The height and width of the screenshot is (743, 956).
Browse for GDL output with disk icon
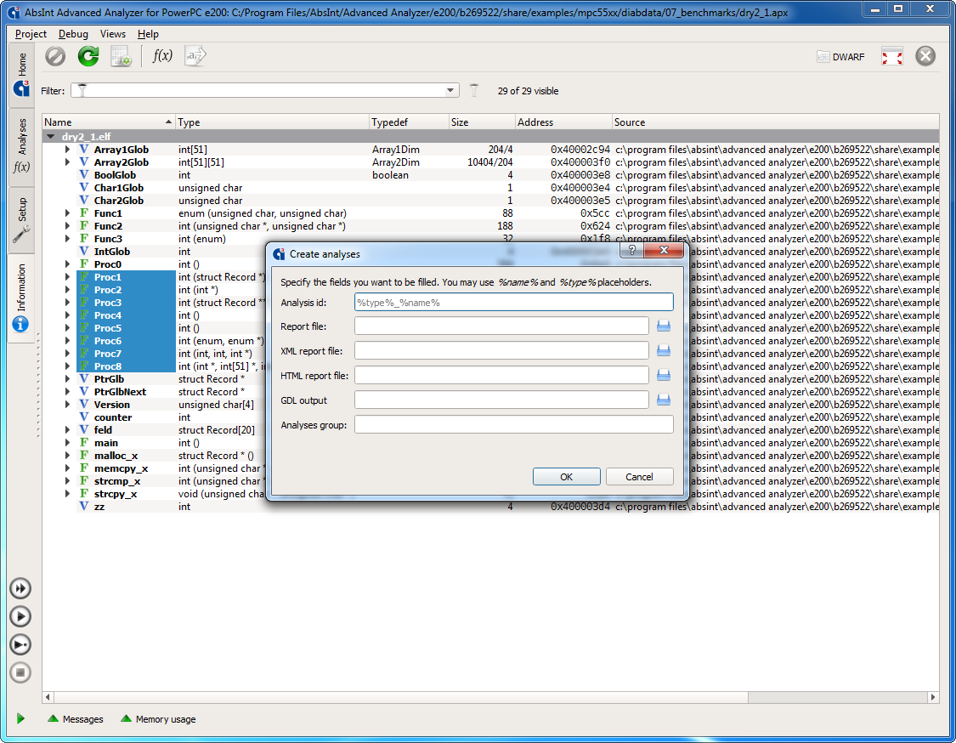coord(664,400)
